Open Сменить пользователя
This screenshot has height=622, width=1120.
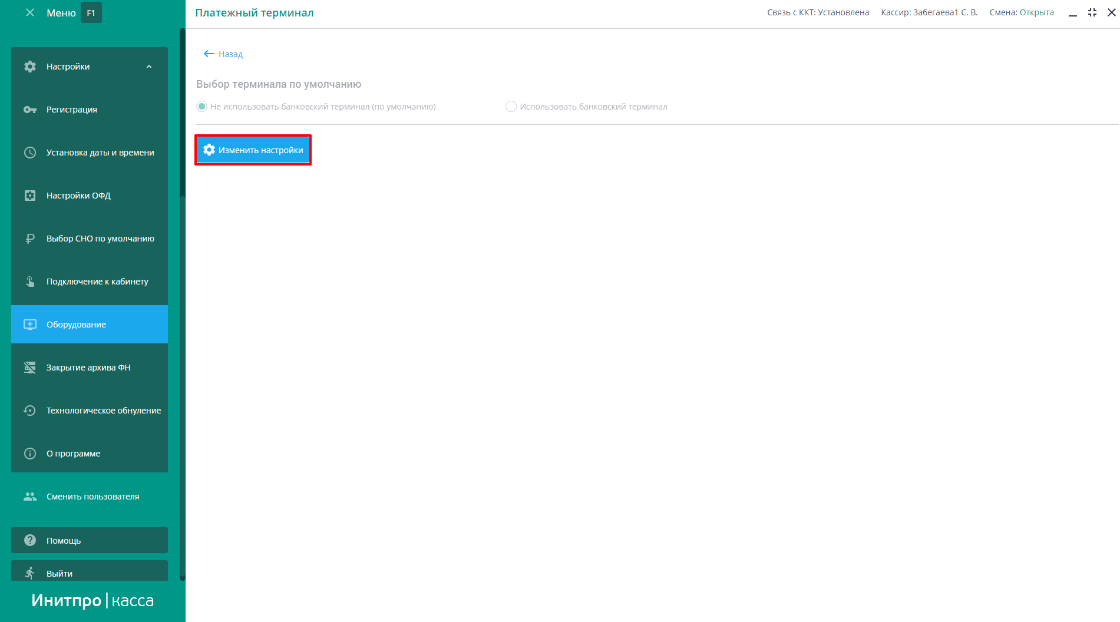[90, 497]
